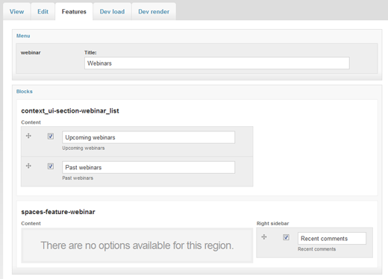Click the spaces-feature-webinar heading

click(x=58, y=212)
